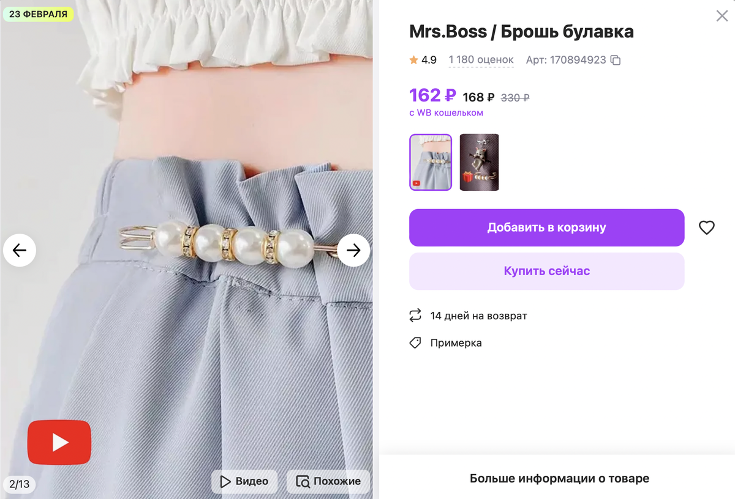This screenshot has height=499, width=735.
Task: Open video with the Видео button
Action: tap(244, 481)
